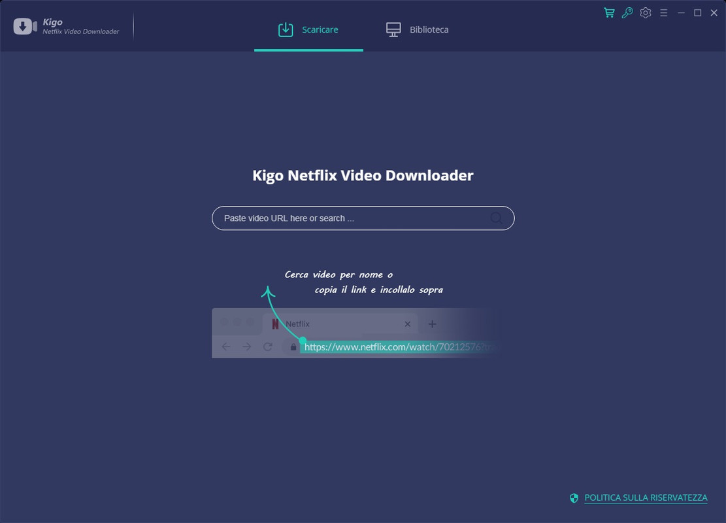726x523 pixels.
Task: Open the shopping cart purchase icon
Action: [x=609, y=12]
